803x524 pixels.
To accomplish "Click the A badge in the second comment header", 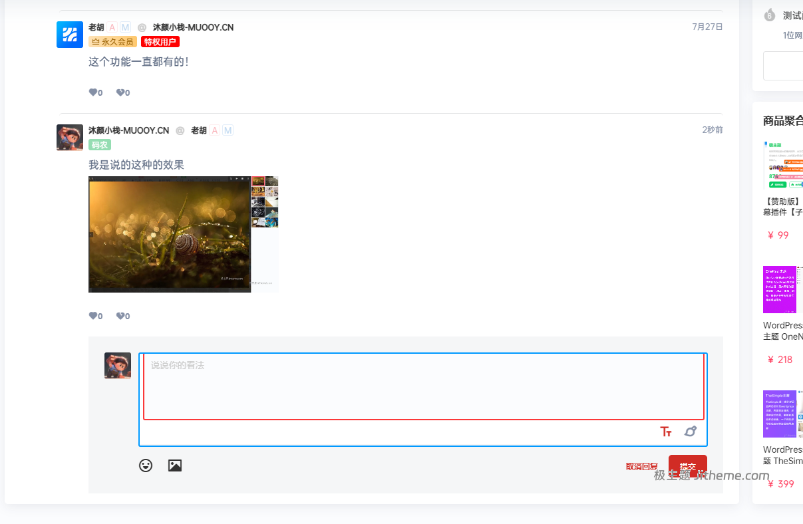I will [215, 130].
